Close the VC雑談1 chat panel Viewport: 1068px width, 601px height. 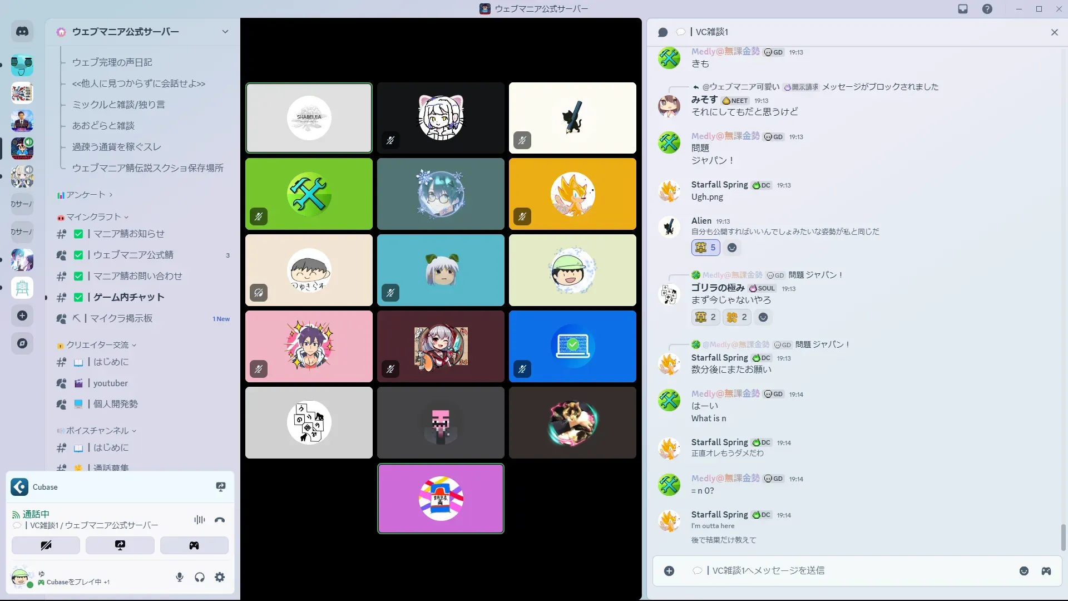click(x=1054, y=32)
